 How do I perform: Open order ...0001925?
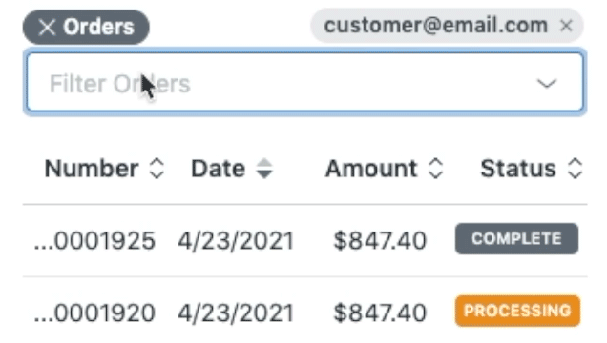click(x=94, y=240)
